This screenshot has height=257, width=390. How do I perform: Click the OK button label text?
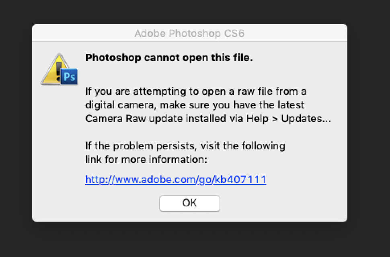(189, 203)
